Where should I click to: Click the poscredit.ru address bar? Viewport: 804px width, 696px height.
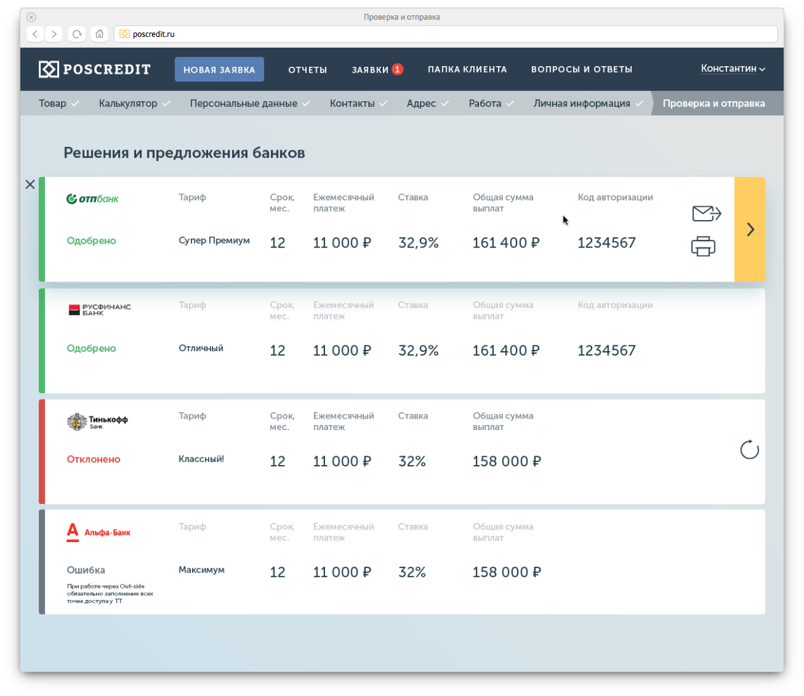445,34
